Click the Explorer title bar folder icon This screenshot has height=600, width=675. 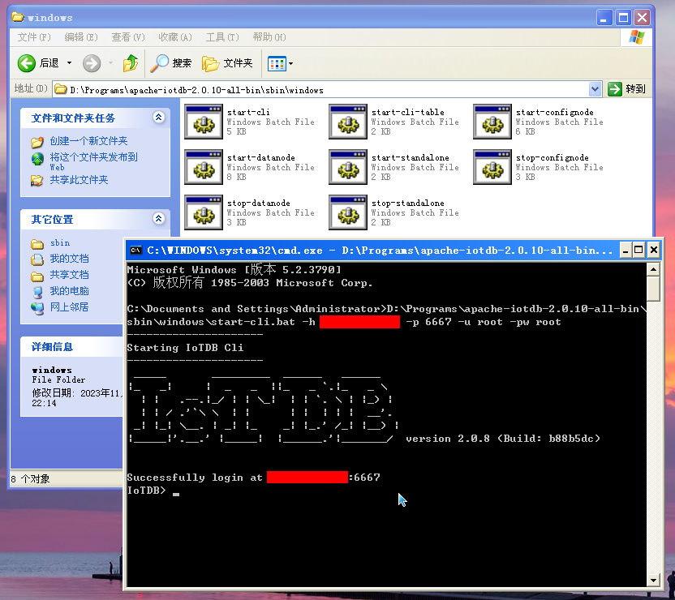pyautogui.click(x=18, y=17)
